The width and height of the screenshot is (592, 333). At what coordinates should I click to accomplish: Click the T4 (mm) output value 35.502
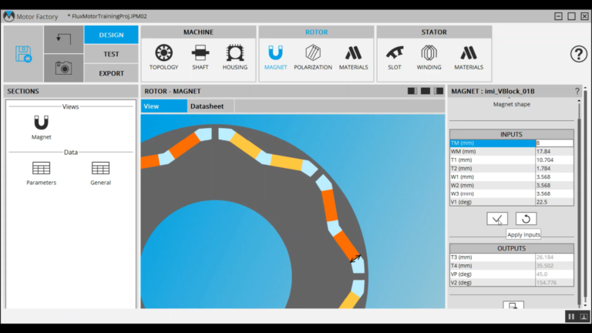tap(554, 265)
